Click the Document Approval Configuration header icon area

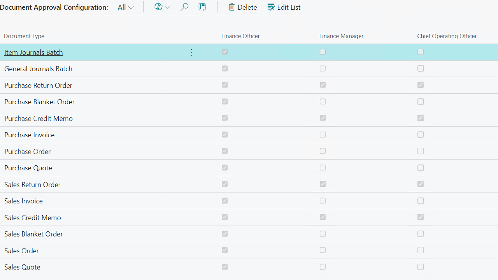point(54,7)
